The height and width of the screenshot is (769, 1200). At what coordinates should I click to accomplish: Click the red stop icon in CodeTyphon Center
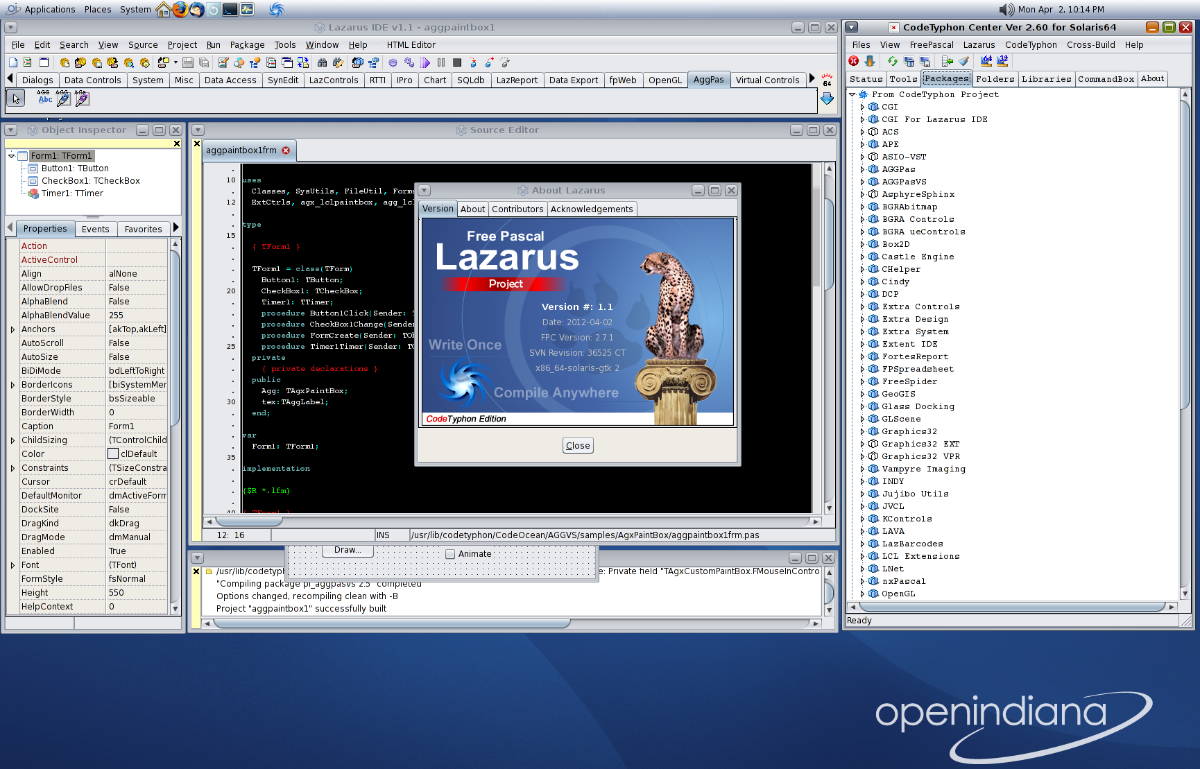click(854, 61)
